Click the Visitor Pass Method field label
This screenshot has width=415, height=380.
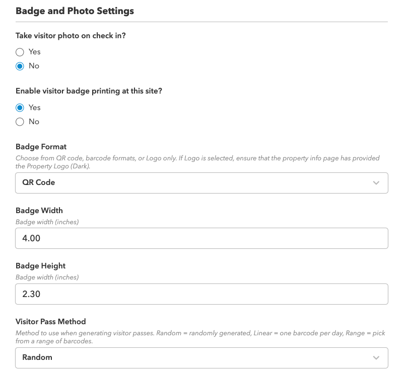click(x=51, y=321)
